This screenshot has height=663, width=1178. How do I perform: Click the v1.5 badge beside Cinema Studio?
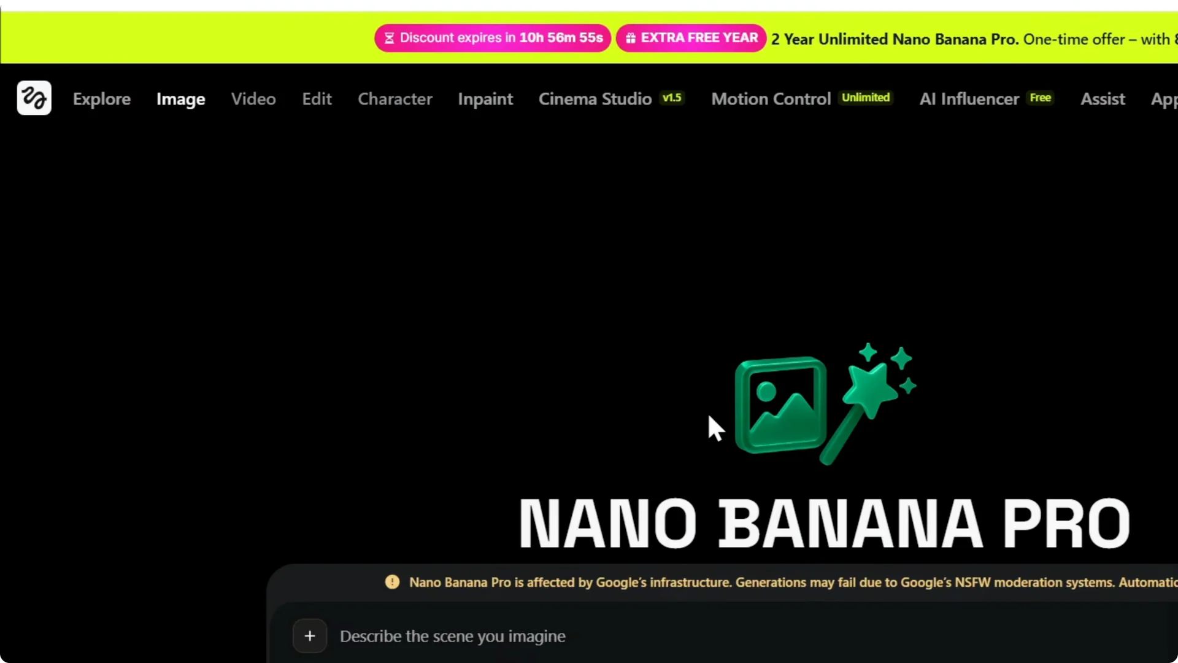click(x=672, y=98)
